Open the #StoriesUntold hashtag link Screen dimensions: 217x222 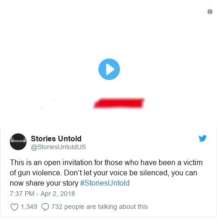click(105, 183)
